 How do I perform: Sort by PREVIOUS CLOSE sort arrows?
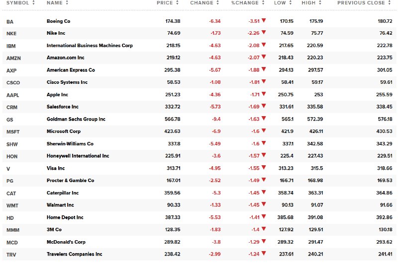point(390,3)
